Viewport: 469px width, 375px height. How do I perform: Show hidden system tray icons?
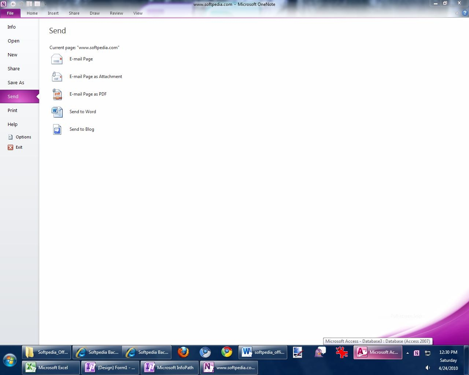click(x=407, y=353)
